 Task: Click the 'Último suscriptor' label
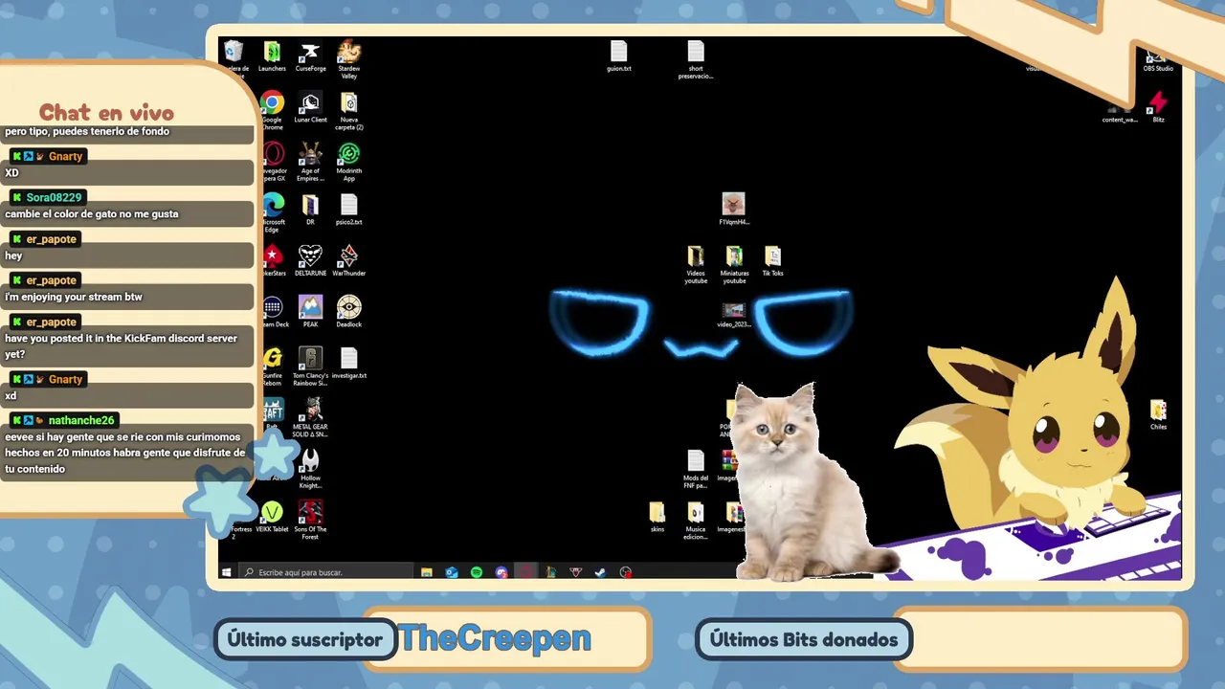coord(305,640)
